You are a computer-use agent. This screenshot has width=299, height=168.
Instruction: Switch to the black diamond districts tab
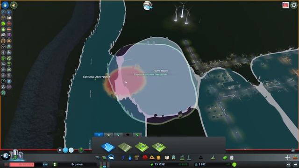128,135
